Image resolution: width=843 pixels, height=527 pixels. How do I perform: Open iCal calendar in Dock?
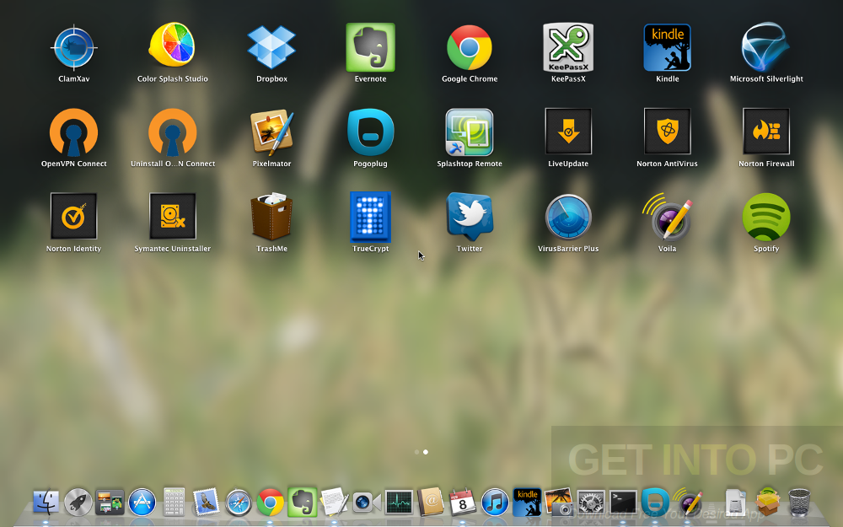tap(462, 503)
